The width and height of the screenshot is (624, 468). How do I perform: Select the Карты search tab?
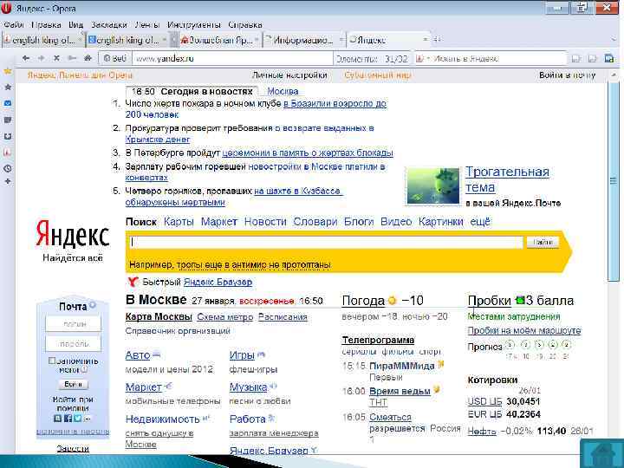click(179, 222)
